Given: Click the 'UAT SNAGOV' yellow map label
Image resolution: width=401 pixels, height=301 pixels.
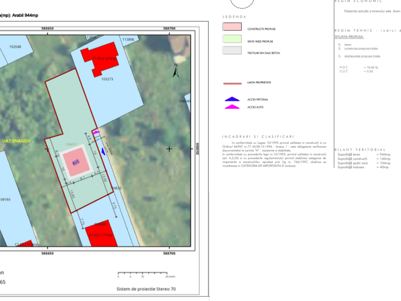Looking at the screenshot, I should pos(17,141).
